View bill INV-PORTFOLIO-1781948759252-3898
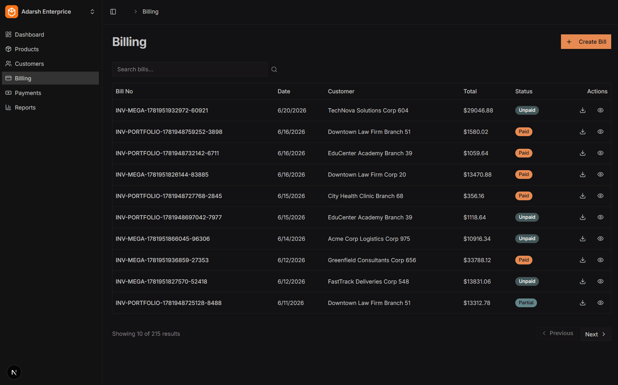 pyautogui.click(x=601, y=132)
